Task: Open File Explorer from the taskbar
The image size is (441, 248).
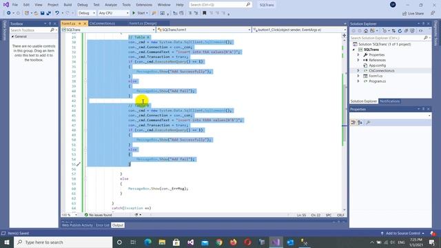Action: pos(162,242)
